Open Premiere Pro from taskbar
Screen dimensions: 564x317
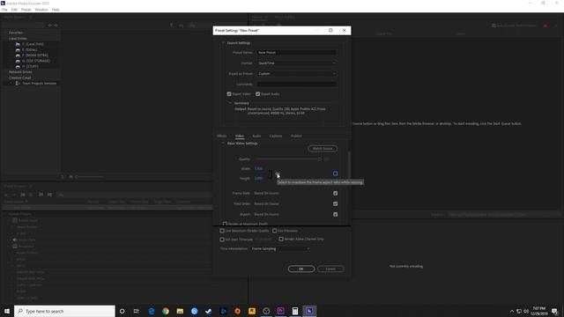click(x=280, y=311)
